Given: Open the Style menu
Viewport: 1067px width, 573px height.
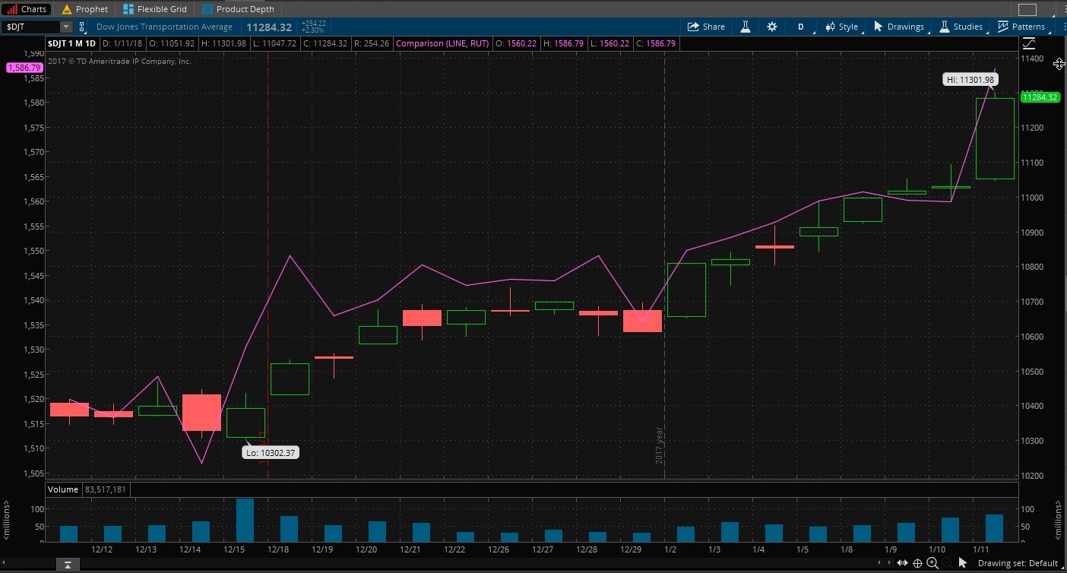Looking at the screenshot, I should (x=841, y=27).
